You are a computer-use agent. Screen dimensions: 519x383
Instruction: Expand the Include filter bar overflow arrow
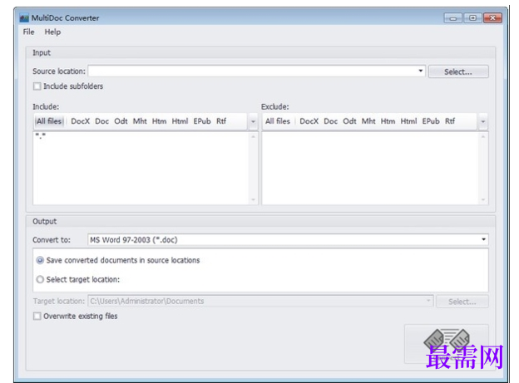[253, 122]
